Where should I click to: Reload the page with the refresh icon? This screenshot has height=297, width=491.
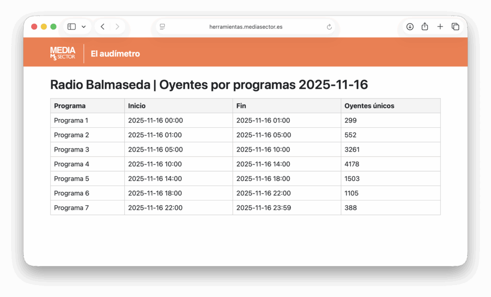[329, 27]
